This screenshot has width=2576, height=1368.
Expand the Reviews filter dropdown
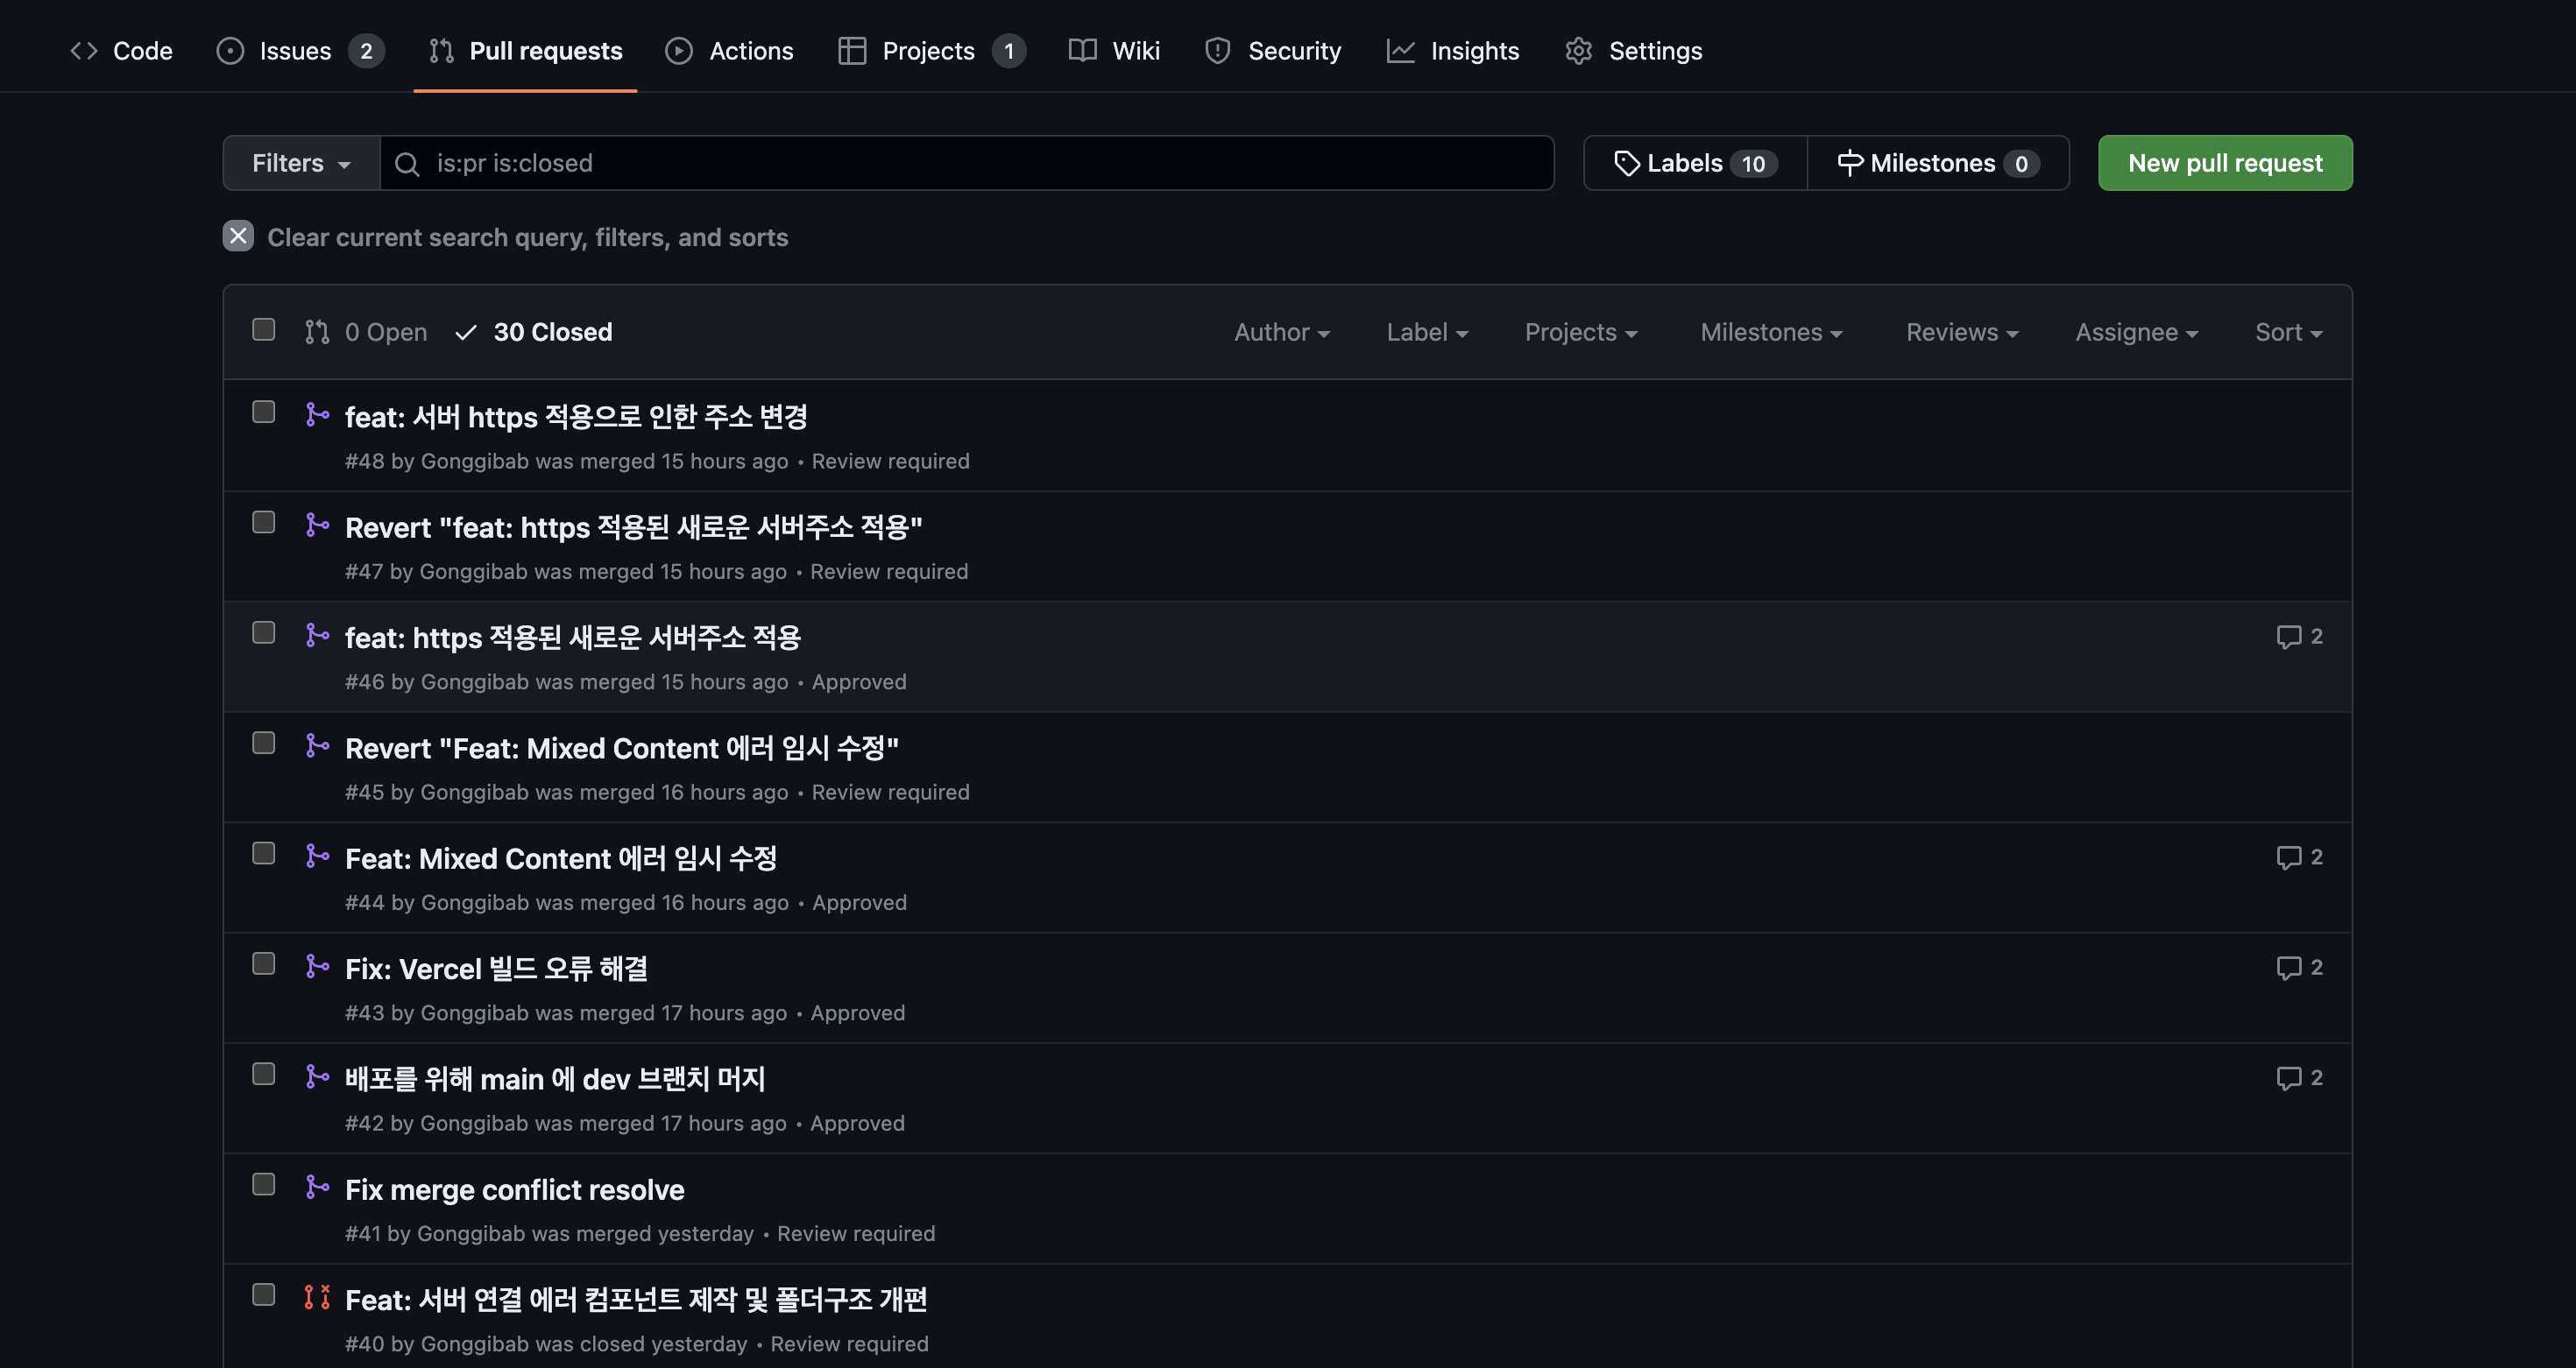tap(1962, 332)
